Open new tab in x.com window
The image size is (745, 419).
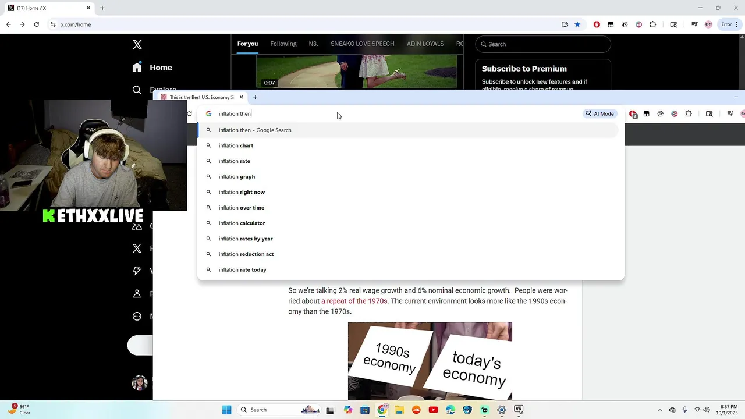(x=102, y=8)
